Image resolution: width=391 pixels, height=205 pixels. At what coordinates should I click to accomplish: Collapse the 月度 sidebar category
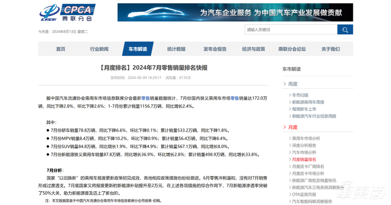click(x=293, y=127)
